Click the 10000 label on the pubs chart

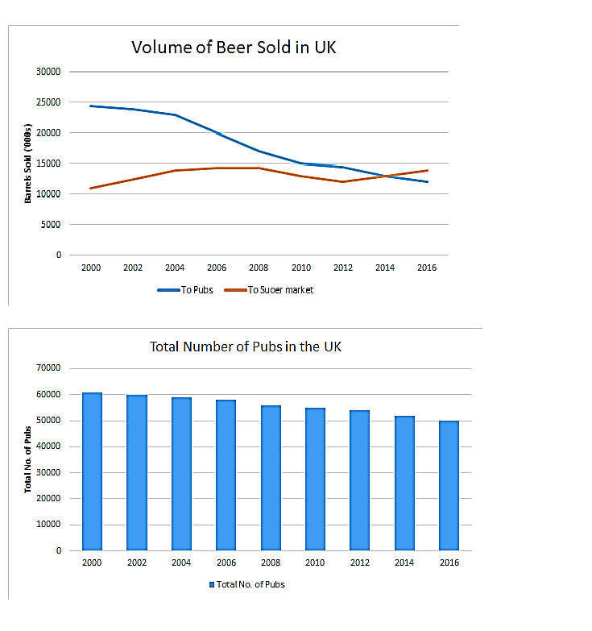tap(48, 524)
